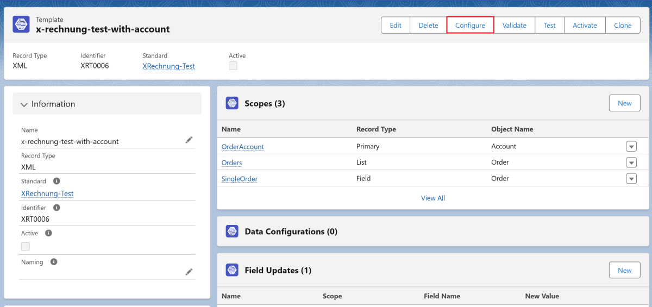Click the Configure button

click(470, 25)
